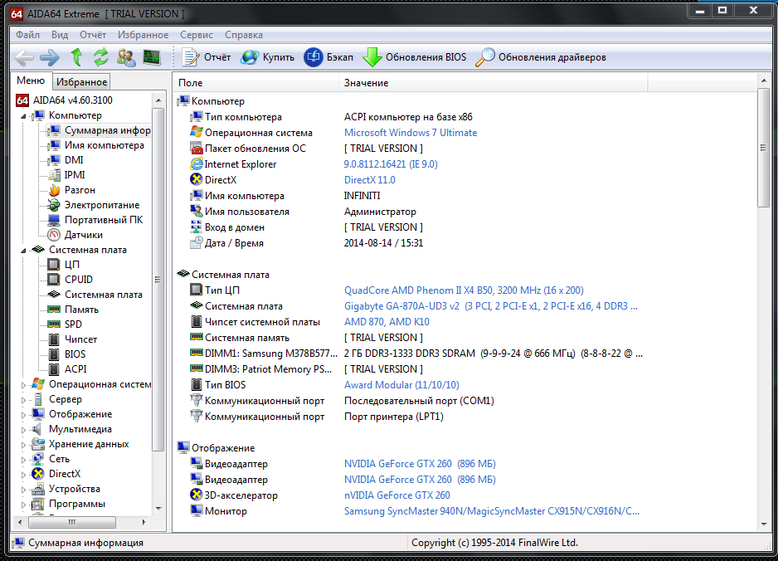
Task: Select Устройства tree item
Action: point(66,489)
